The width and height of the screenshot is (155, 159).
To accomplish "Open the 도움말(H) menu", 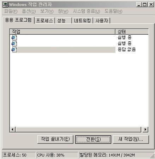I will [113, 11].
